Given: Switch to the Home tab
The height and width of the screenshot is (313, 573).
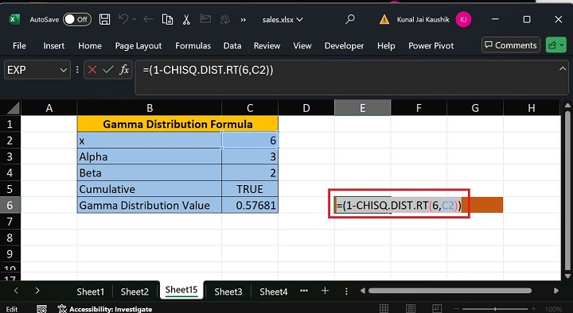Looking at the screenshot, I should pyautogui.click(x=90, y=45).
